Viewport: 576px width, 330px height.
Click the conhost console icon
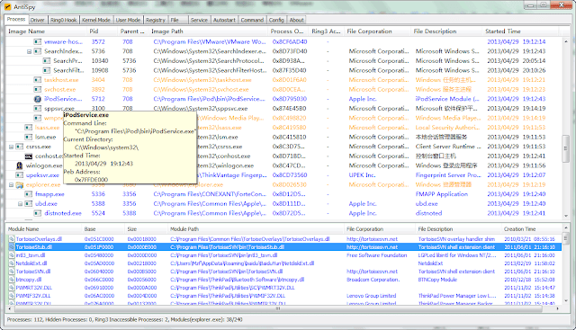29,156
